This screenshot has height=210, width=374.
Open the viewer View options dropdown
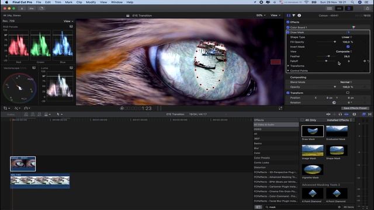click(275, 16)
